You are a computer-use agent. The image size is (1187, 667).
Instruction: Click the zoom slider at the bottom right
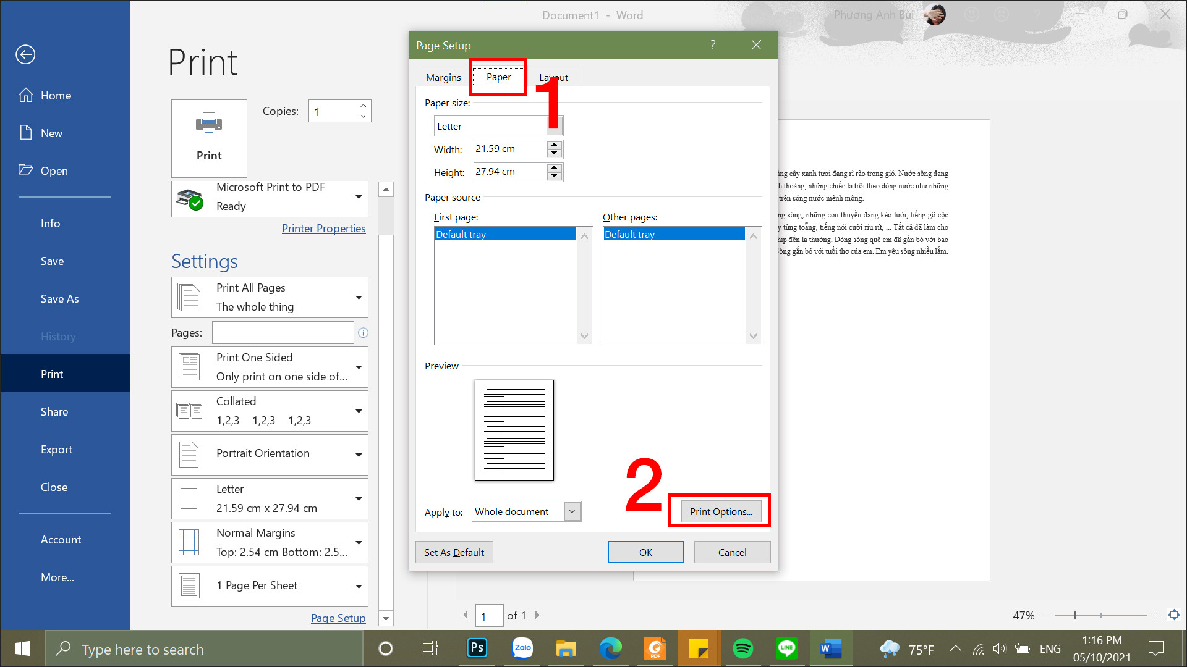click(x=1076, y=615)
